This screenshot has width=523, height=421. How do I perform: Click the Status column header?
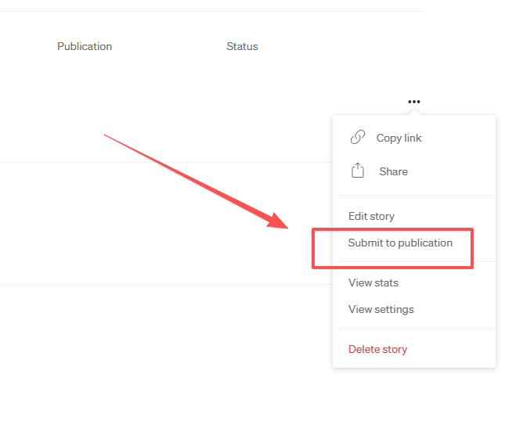[x=242, y=46]
